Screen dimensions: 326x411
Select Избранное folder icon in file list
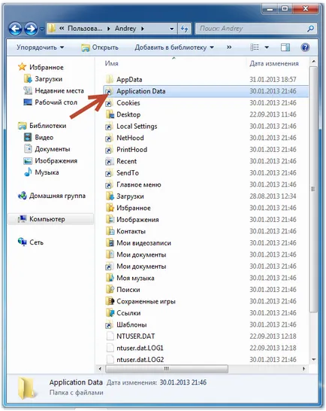pyautogui.click(x=110, y=208)
